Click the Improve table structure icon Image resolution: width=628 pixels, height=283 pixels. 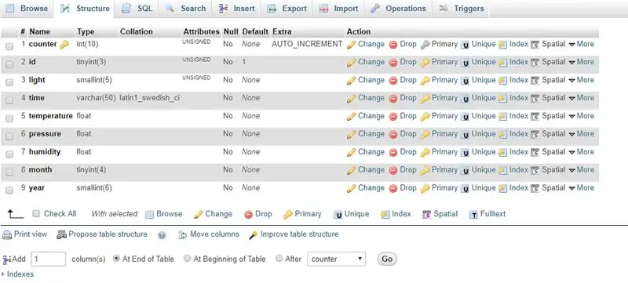coord(253,235)
